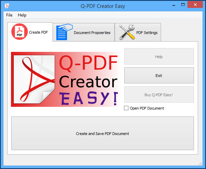
Task: Open the File menu
Action: [x=9, y=15]
